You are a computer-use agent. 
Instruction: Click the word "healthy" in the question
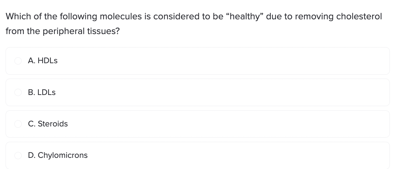[242, 17]
